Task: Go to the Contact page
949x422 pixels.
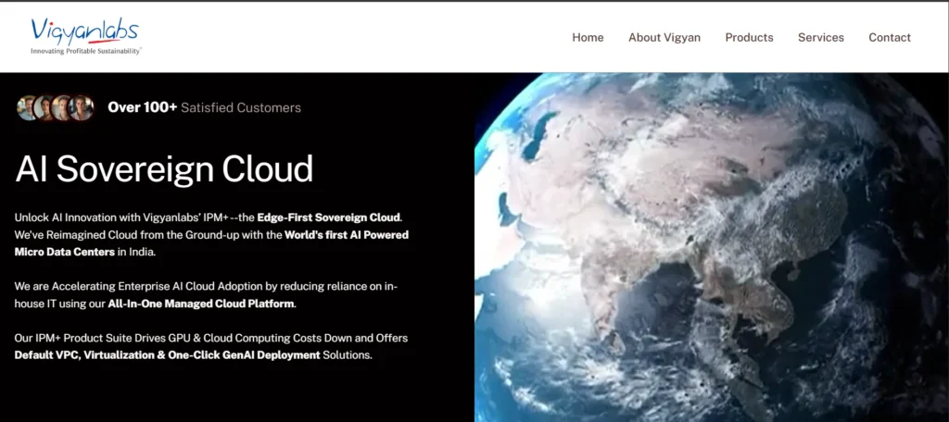Action: 890,38
